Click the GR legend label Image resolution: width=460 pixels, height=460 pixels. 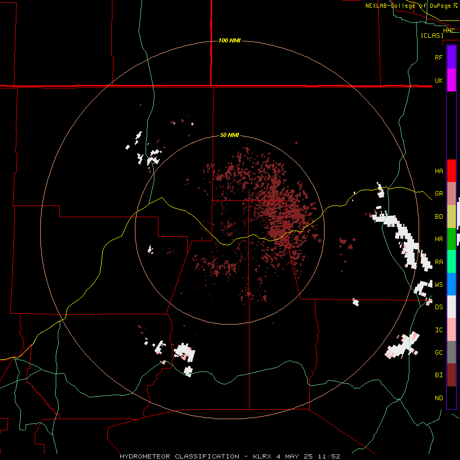[439, 194]
